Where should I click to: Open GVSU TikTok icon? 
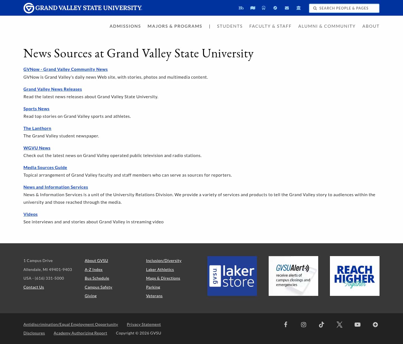[x=322, y=324]
